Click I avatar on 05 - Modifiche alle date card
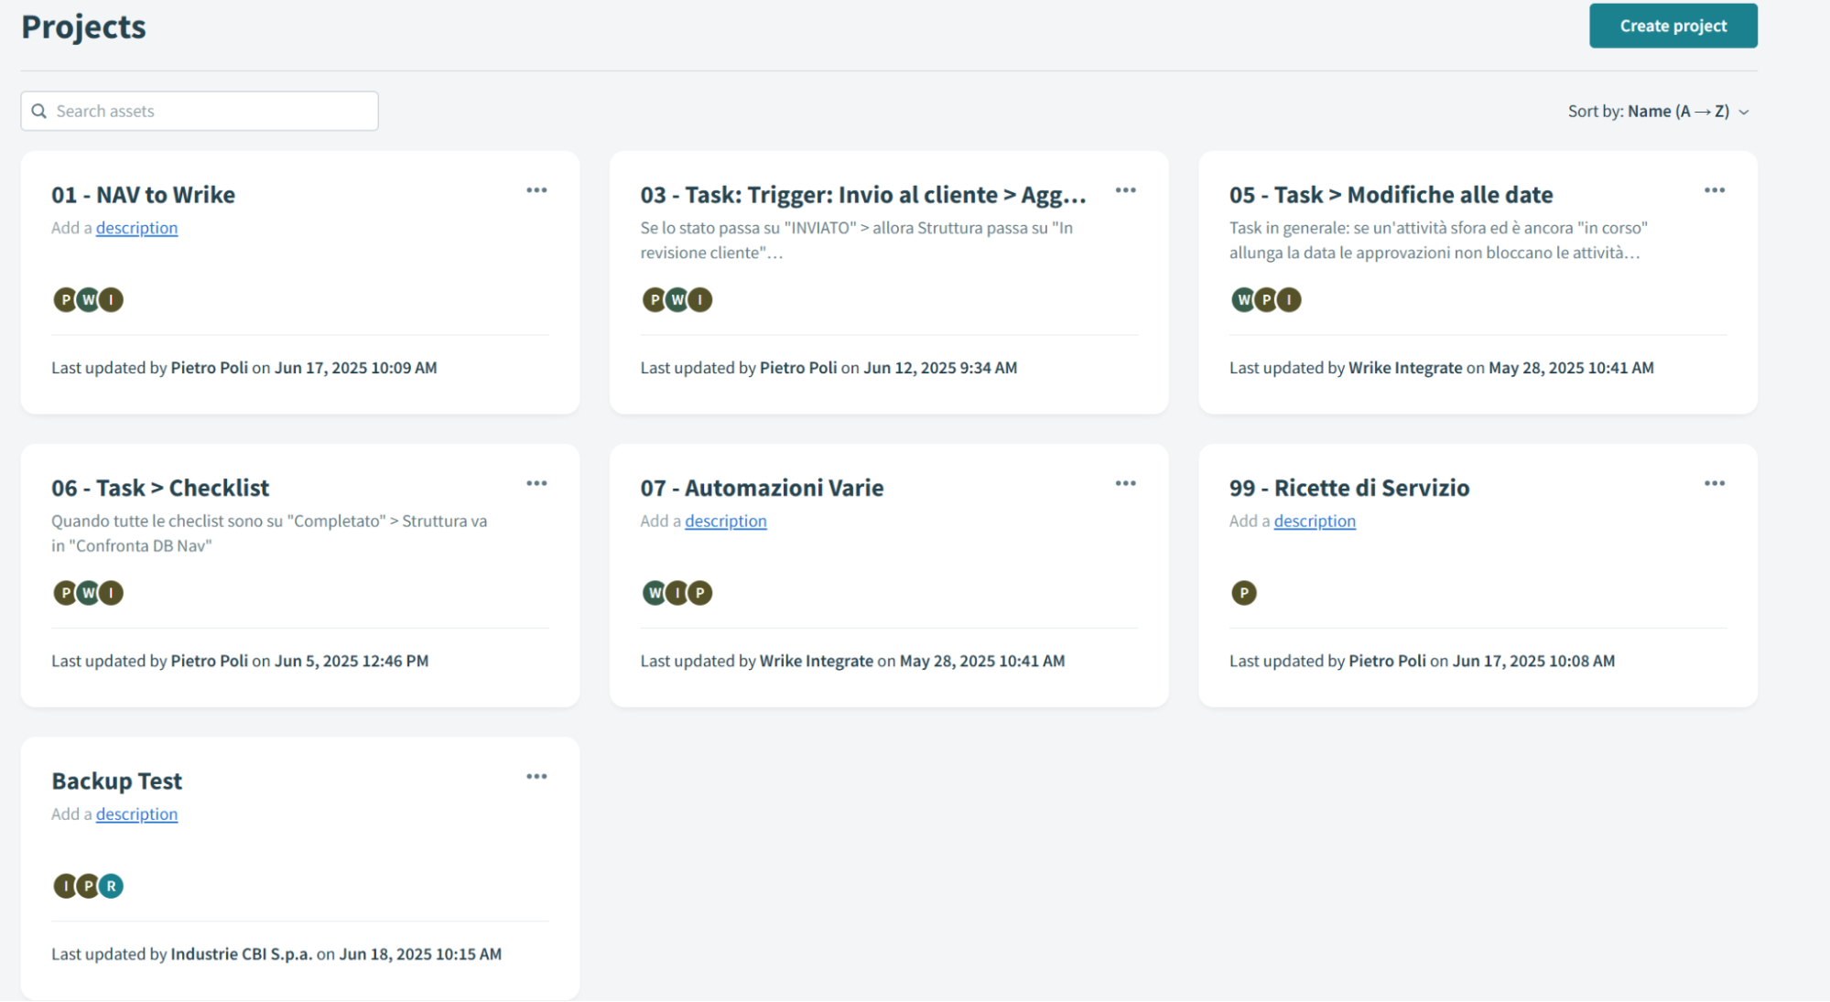 (1289, 299)
